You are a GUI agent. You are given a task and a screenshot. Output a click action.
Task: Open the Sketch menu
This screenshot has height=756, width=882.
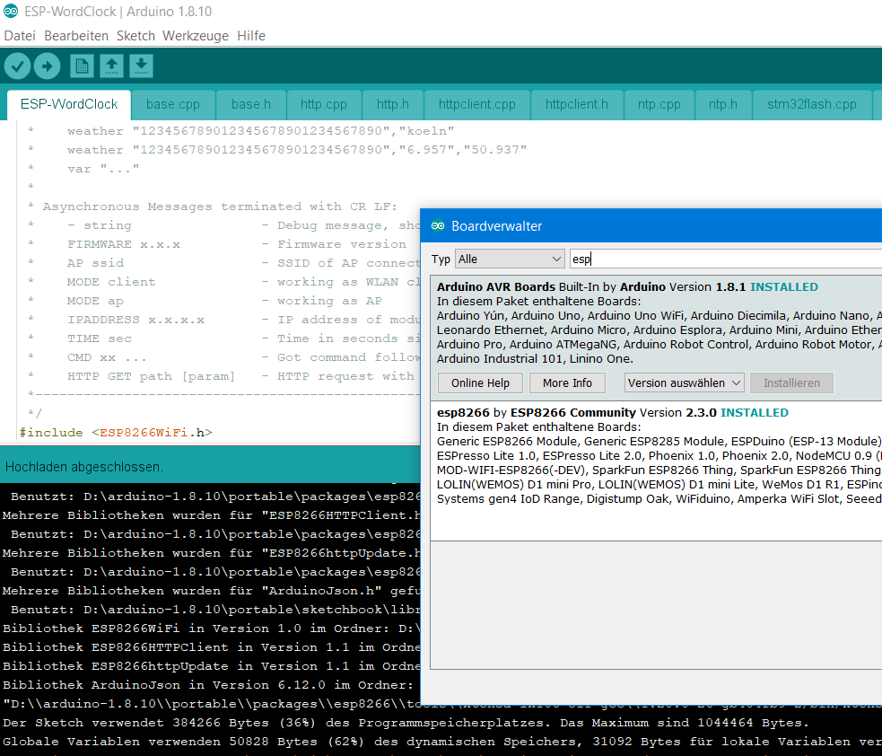pos(135,35)
